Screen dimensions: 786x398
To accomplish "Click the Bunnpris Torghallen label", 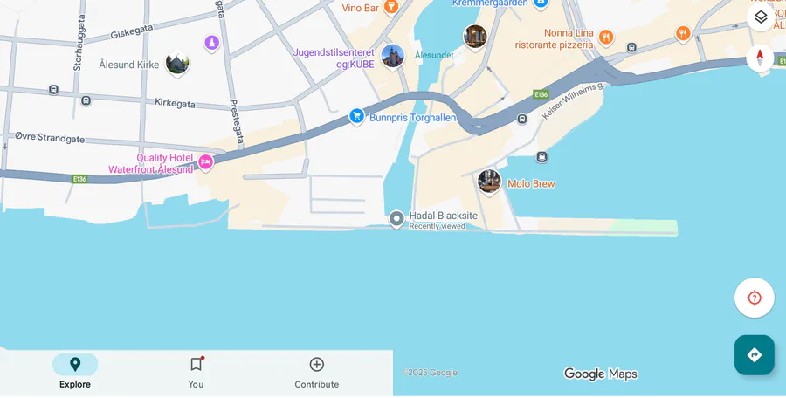I will tap(412, 118).
